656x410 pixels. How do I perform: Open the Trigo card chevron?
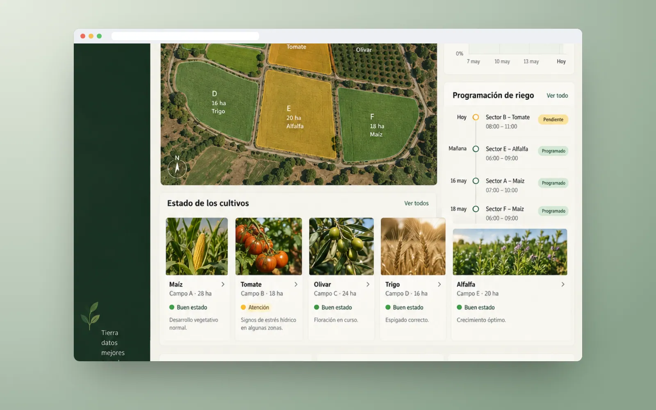(440, 284)
